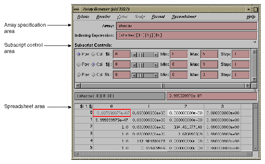Click subscript controls scroll left arrow
This screenshot has width=265, height=164.
[78, 86]
